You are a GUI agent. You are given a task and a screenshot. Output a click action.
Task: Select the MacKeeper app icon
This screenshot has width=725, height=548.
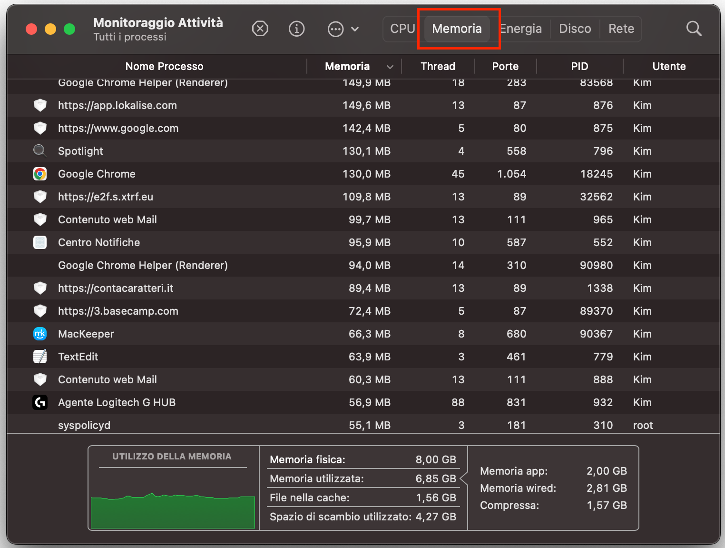point(40,334)
